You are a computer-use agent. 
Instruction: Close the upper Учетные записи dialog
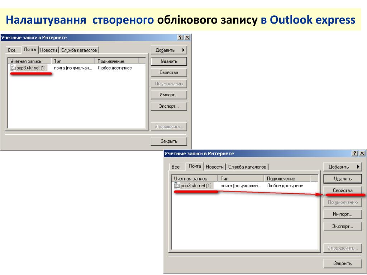187,37
